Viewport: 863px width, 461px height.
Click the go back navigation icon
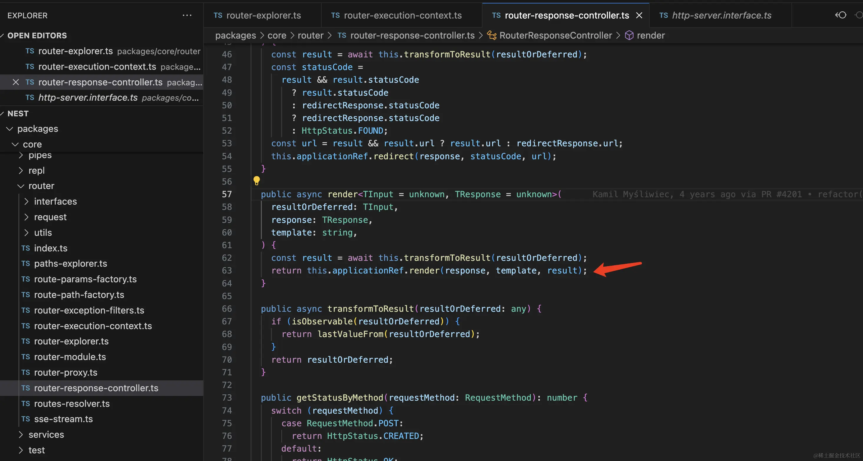coord(841,15)
